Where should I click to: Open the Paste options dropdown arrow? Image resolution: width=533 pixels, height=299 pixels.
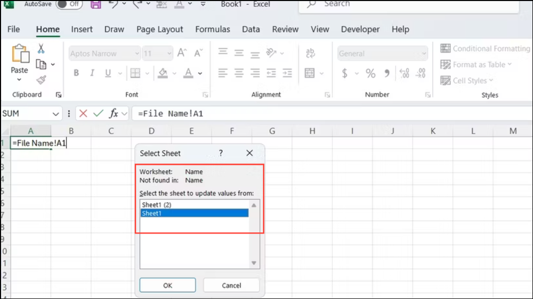[19, 79]
